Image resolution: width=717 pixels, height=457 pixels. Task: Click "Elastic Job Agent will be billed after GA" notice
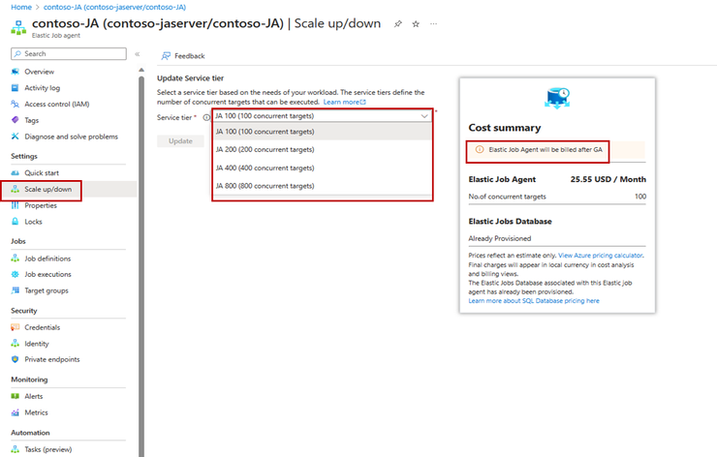546,149
